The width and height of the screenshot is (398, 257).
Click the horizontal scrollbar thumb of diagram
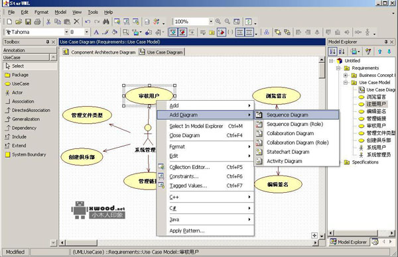click(x=82, y=243)
